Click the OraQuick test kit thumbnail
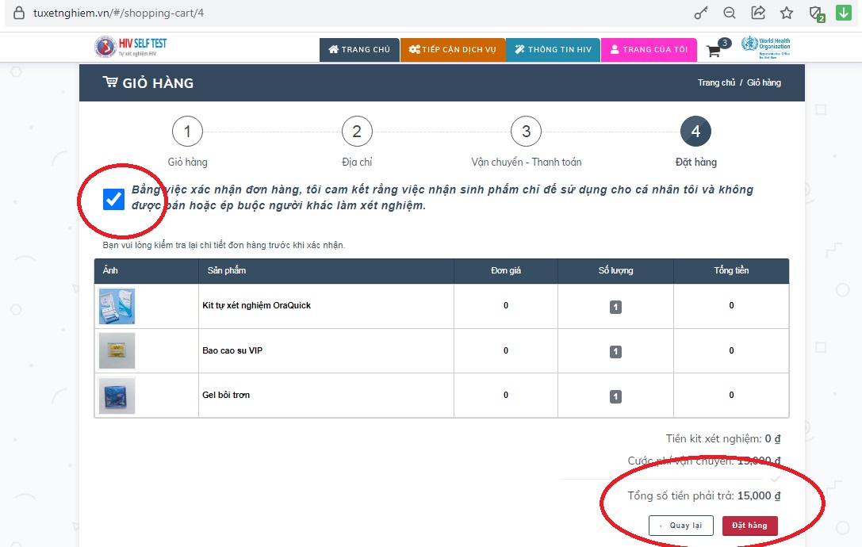The width and height of the screenshot is (862, 547). click(x=117, y=306)
